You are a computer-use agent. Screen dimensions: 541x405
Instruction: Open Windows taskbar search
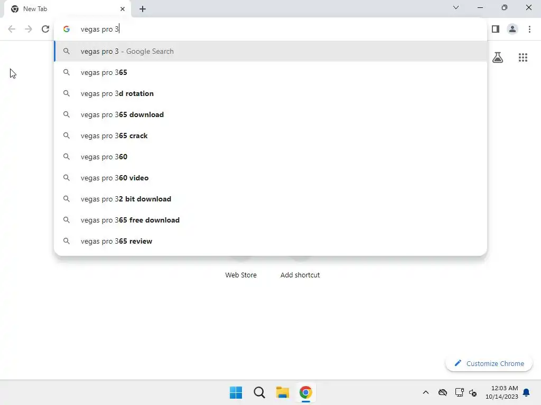tap(259, 392)
